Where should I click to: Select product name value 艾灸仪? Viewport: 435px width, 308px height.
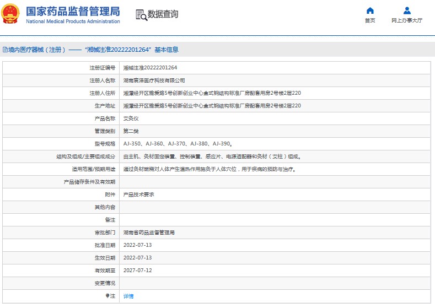pos(131,118)
